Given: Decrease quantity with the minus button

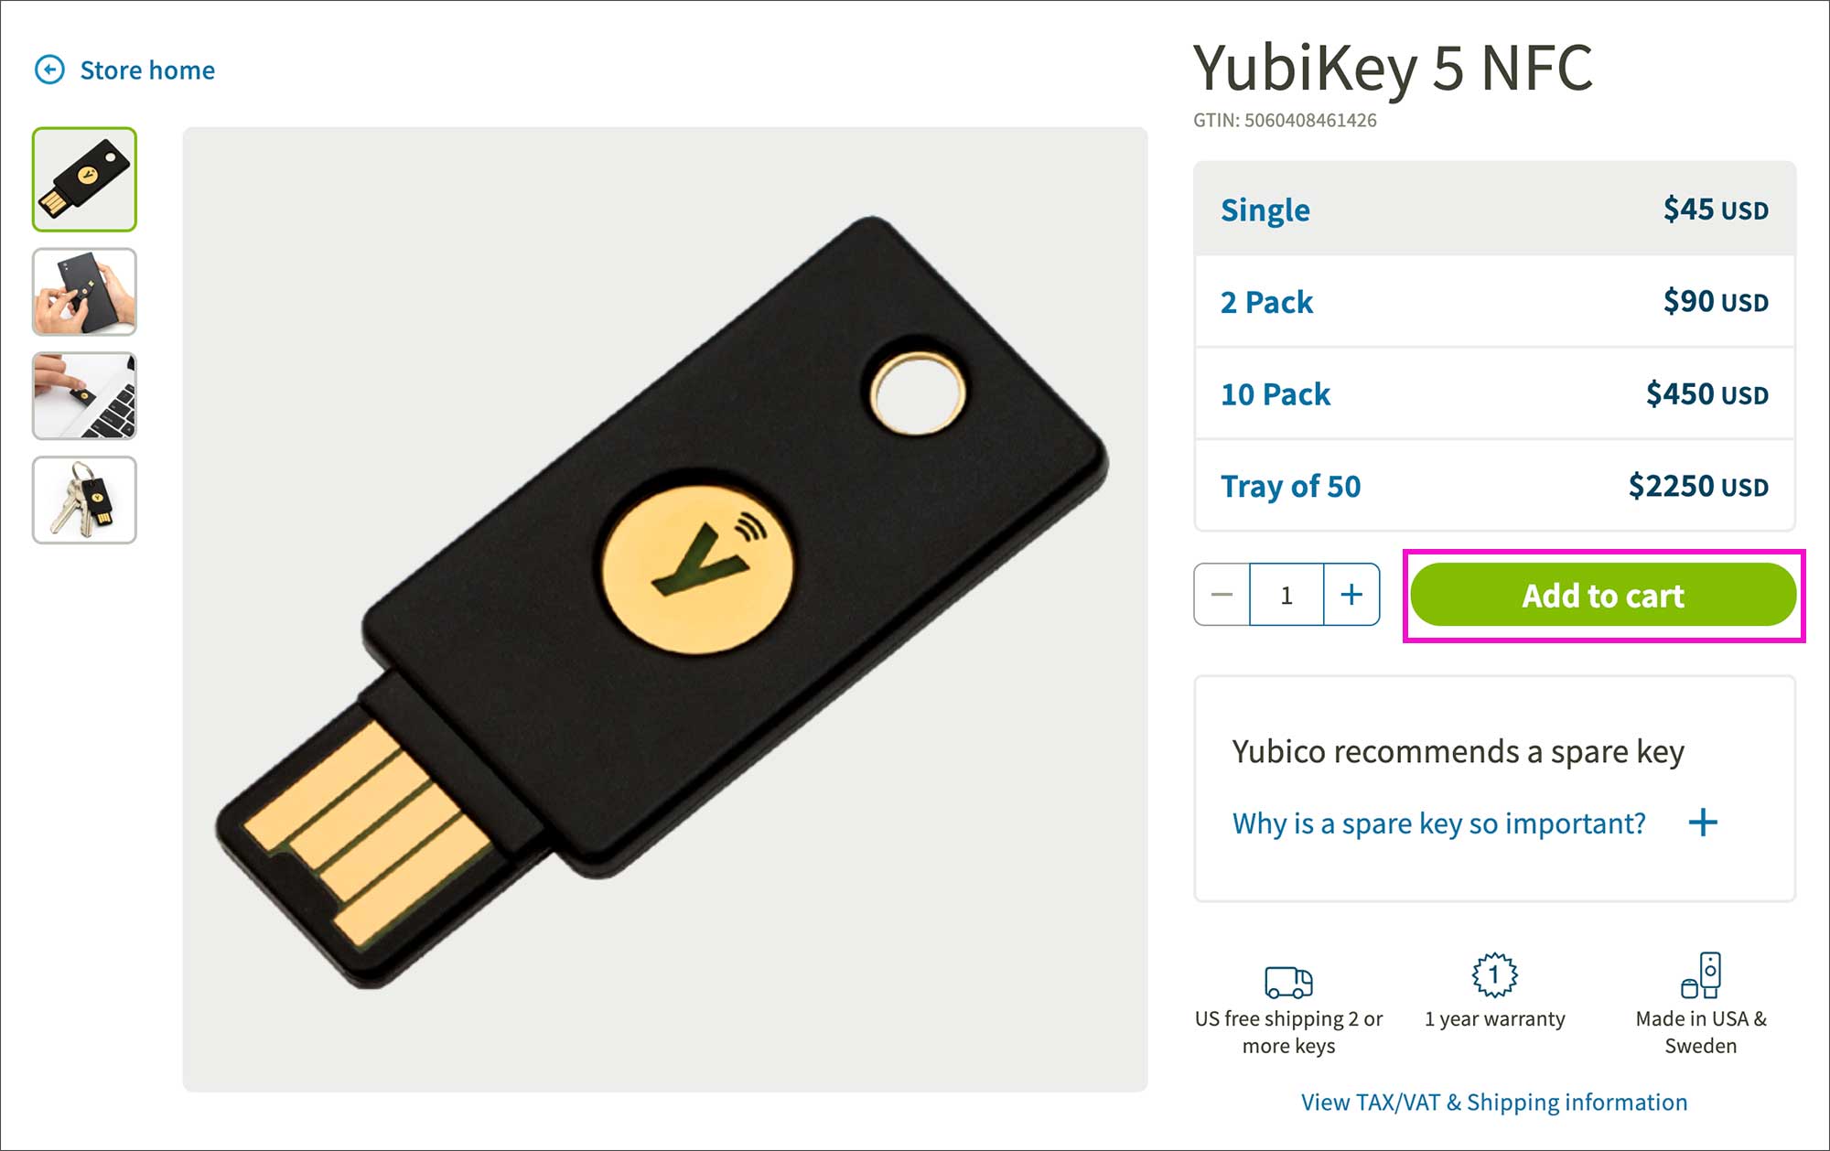Looking at the screenshot, I should [x=1222, y=595].
